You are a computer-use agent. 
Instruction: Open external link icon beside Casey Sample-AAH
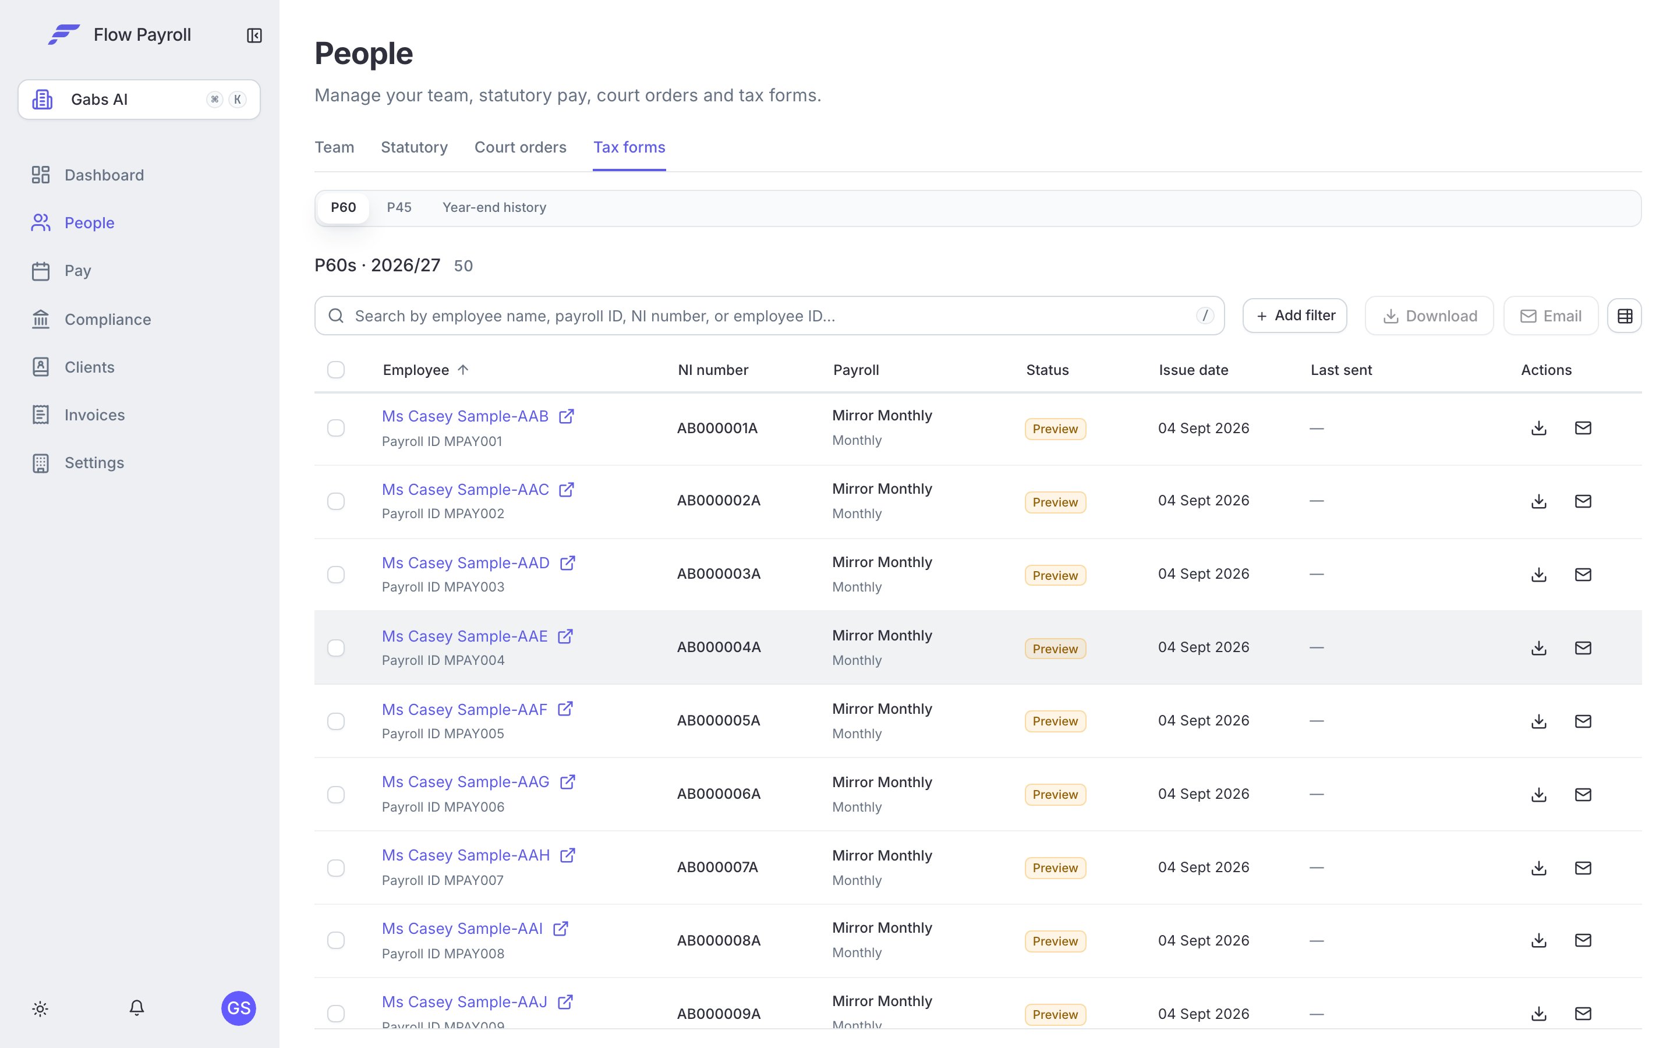pyautogui.click(x=568, y=855)
